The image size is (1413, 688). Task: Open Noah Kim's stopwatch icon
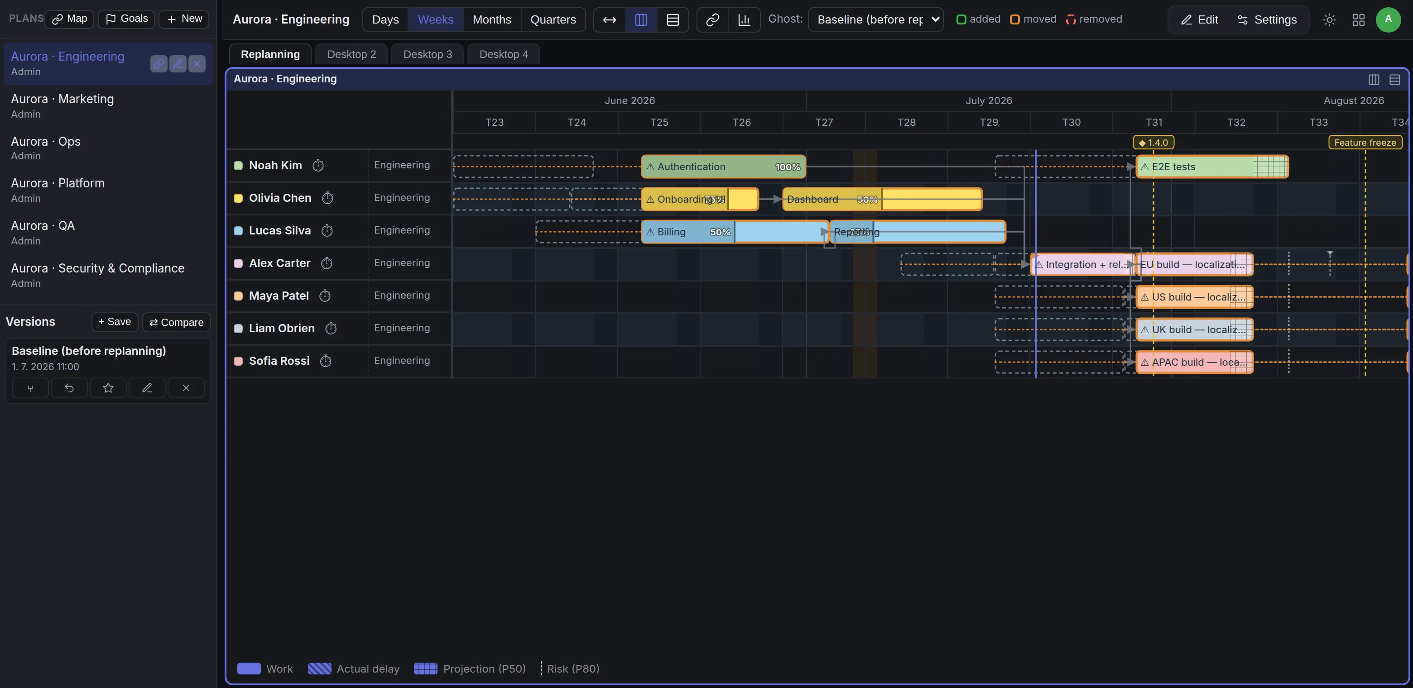[318, 165]
